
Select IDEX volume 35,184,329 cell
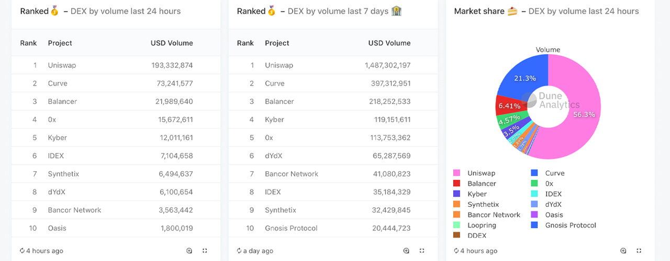tap(392, 192)
